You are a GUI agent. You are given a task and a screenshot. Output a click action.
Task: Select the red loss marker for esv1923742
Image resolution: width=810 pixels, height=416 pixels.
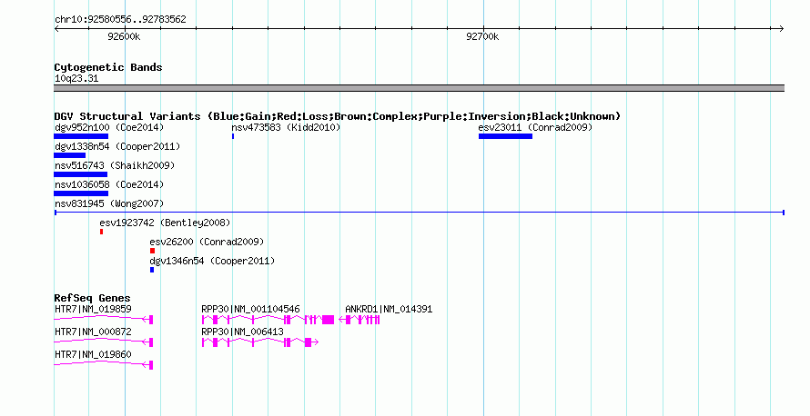pos(101,232)
